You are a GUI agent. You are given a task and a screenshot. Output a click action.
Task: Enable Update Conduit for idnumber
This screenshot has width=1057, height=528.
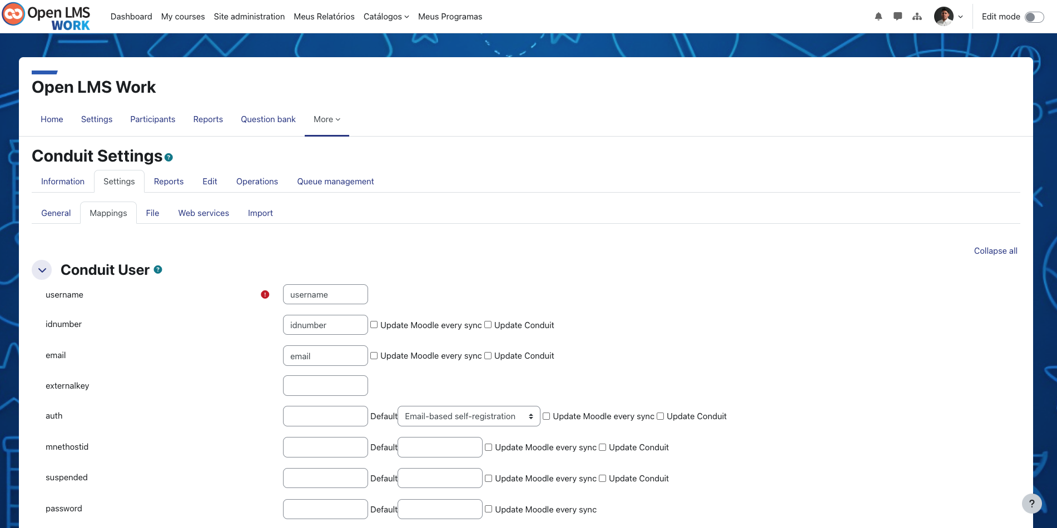[488, 324]
